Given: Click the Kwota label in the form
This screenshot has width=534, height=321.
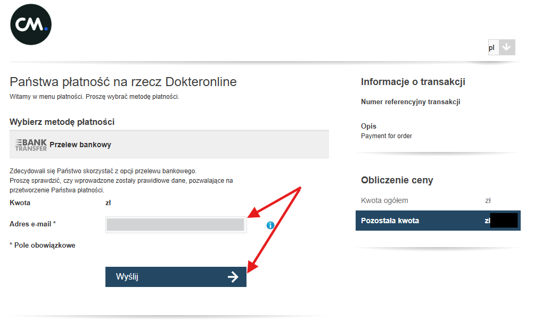Looking at the screenshot, I should pyautogui.click(x=20, y=202).
